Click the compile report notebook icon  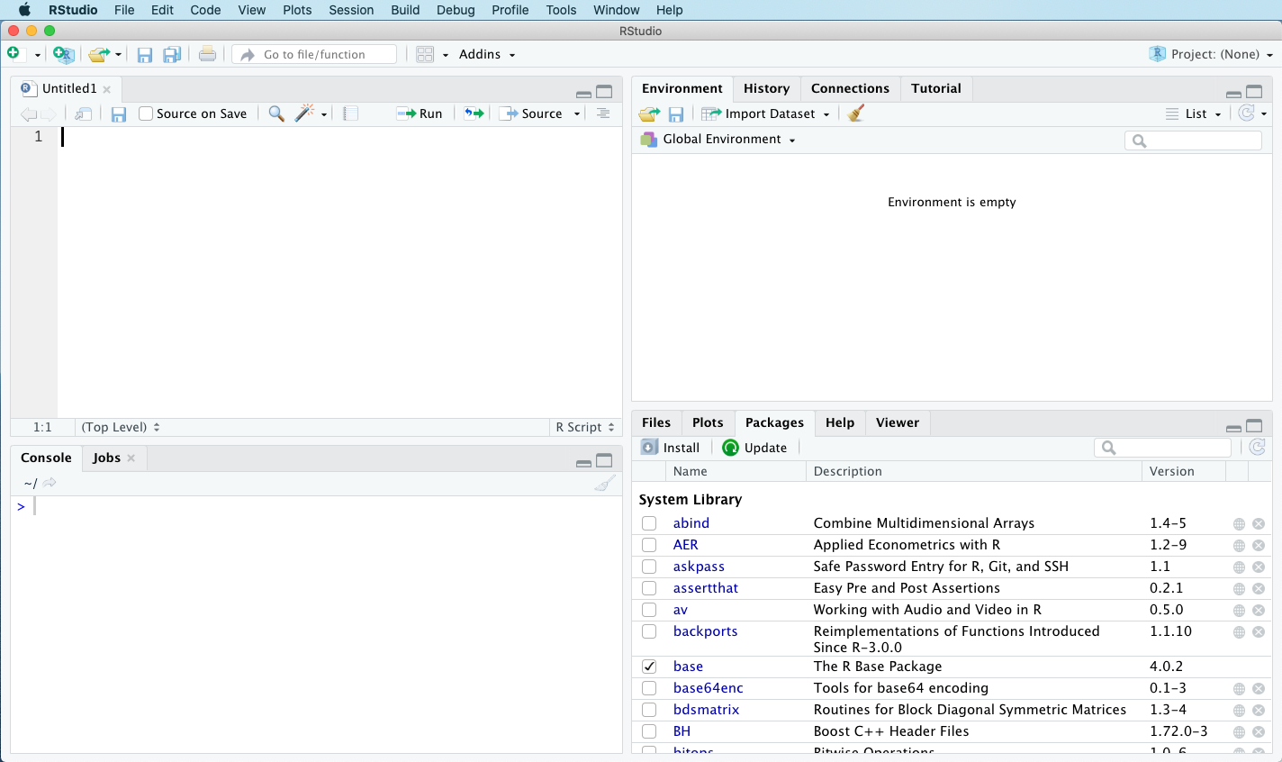351,113
